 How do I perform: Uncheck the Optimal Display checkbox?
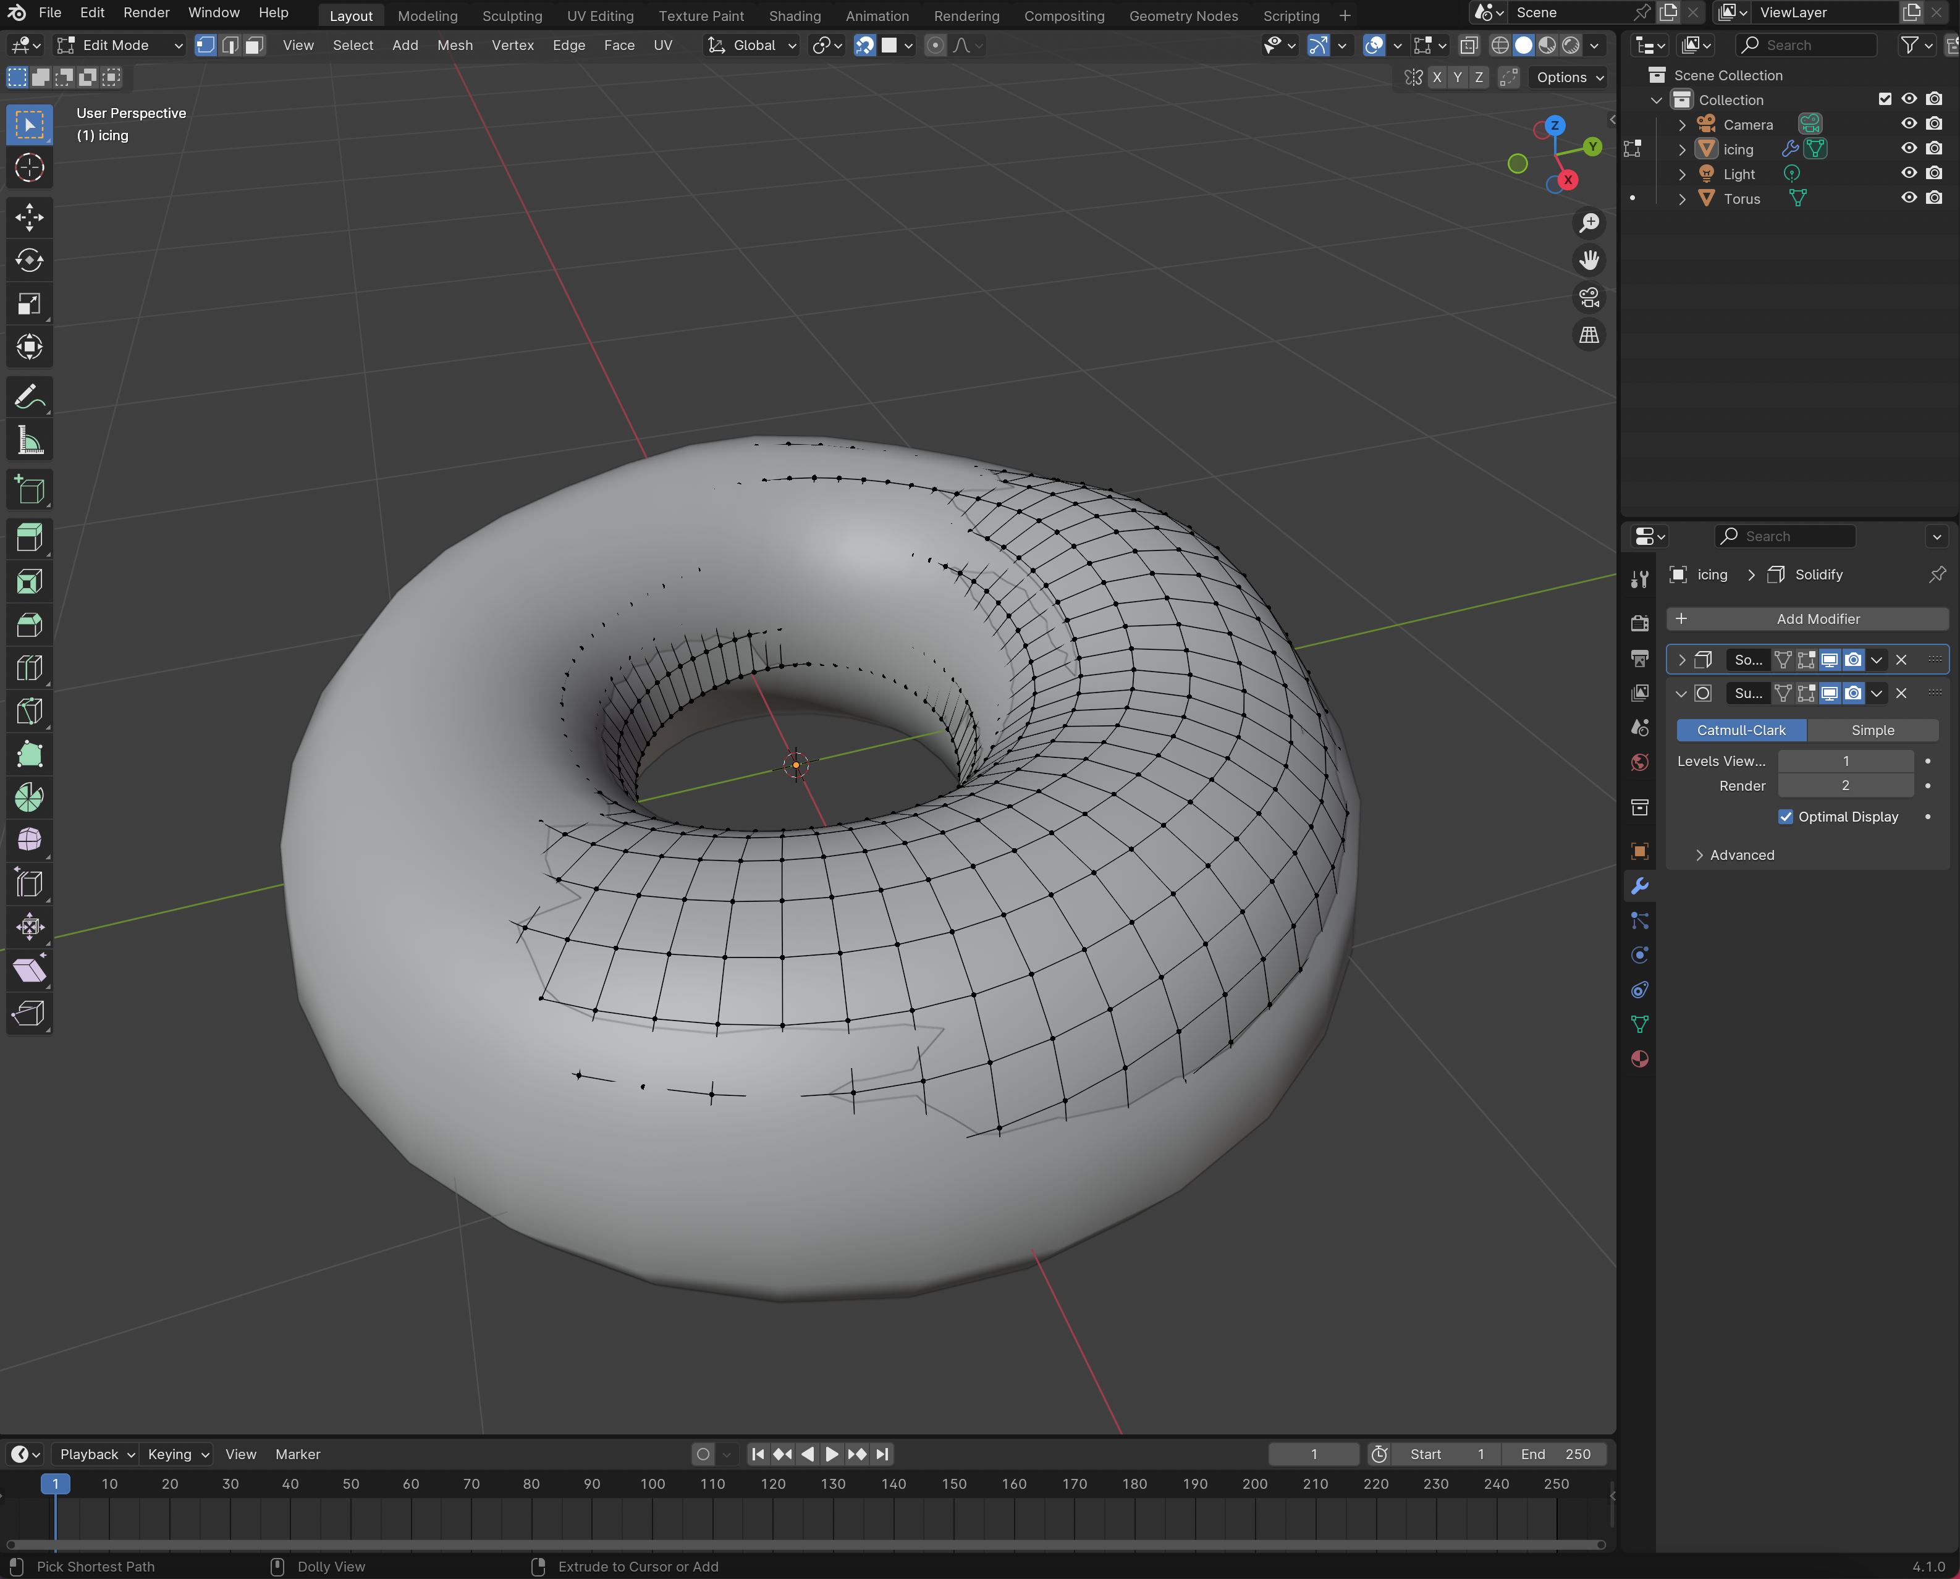click(1785, 817)
